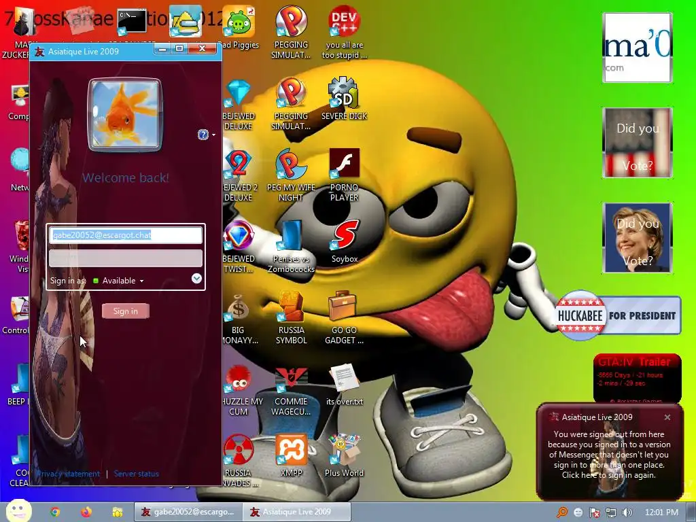Open the RUSSIA INVADES radiation icon
The image size is (696, 522).
(239, 461)
